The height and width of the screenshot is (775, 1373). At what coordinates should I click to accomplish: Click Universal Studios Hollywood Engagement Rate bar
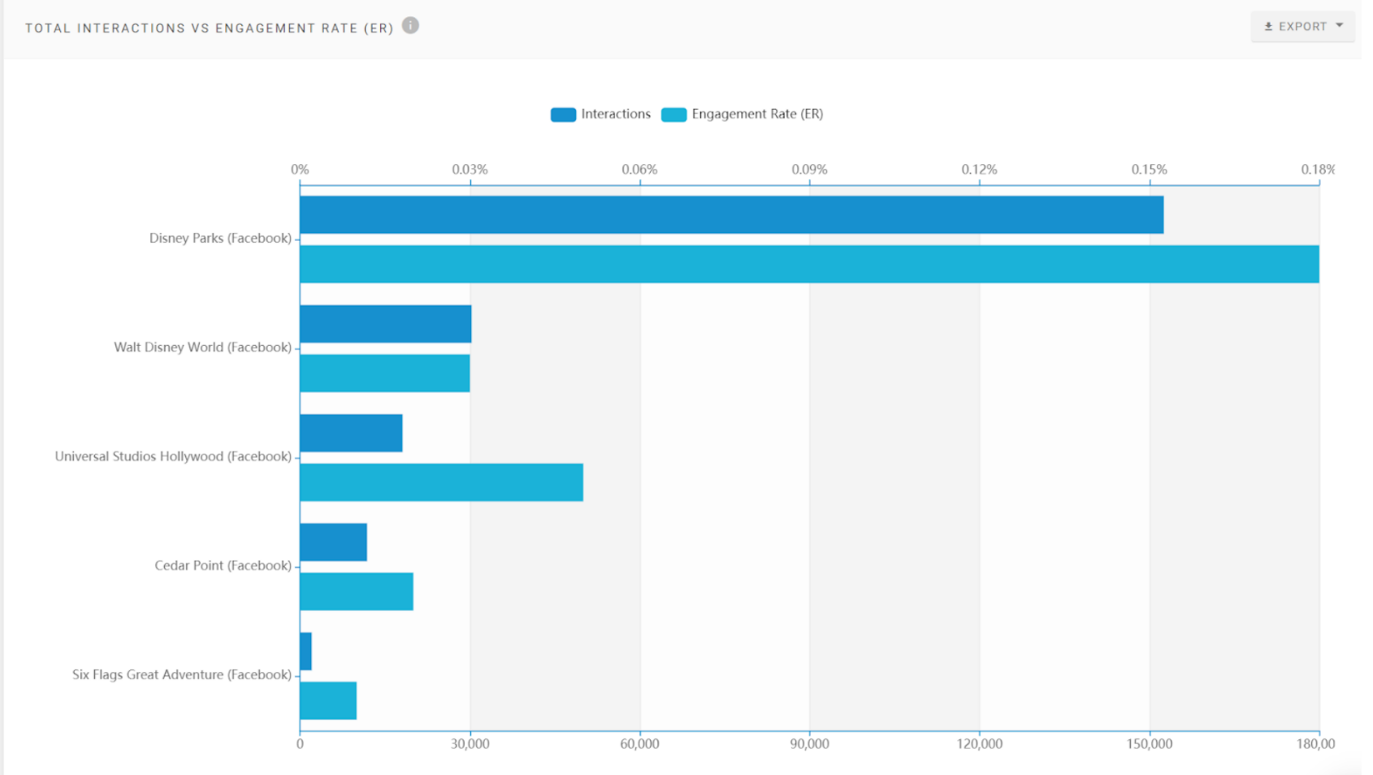441,482
